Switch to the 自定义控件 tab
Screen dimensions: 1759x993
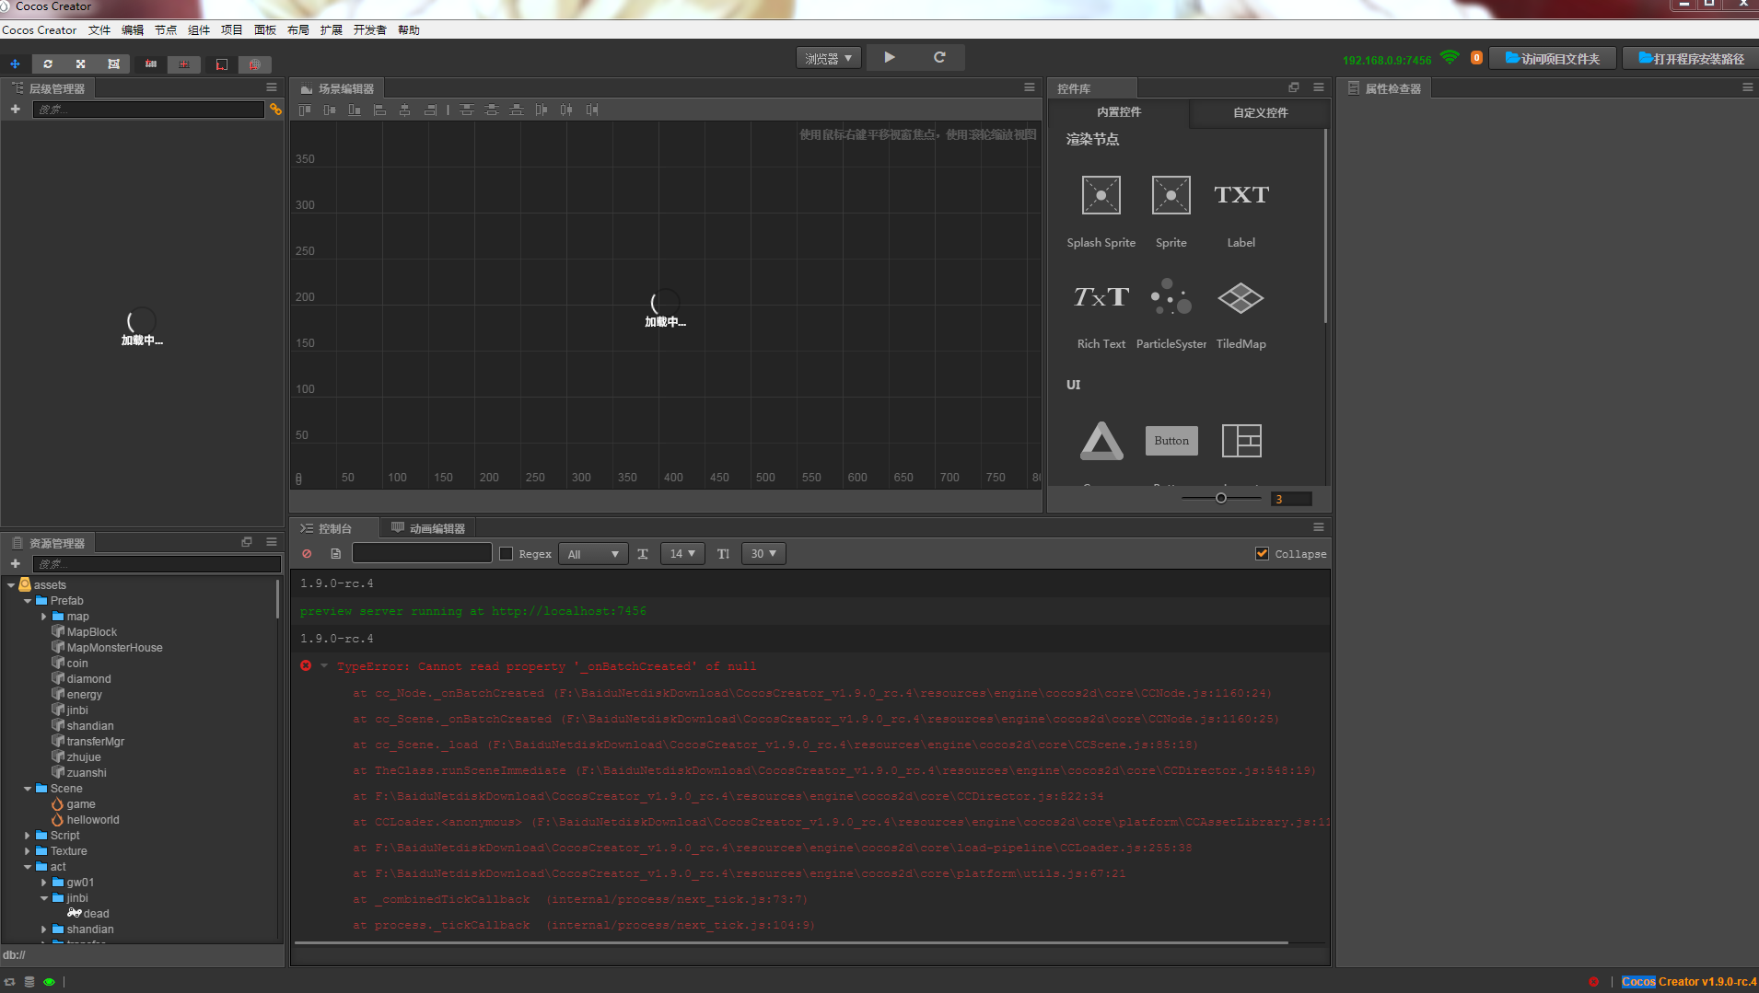tap(1260, 112)
